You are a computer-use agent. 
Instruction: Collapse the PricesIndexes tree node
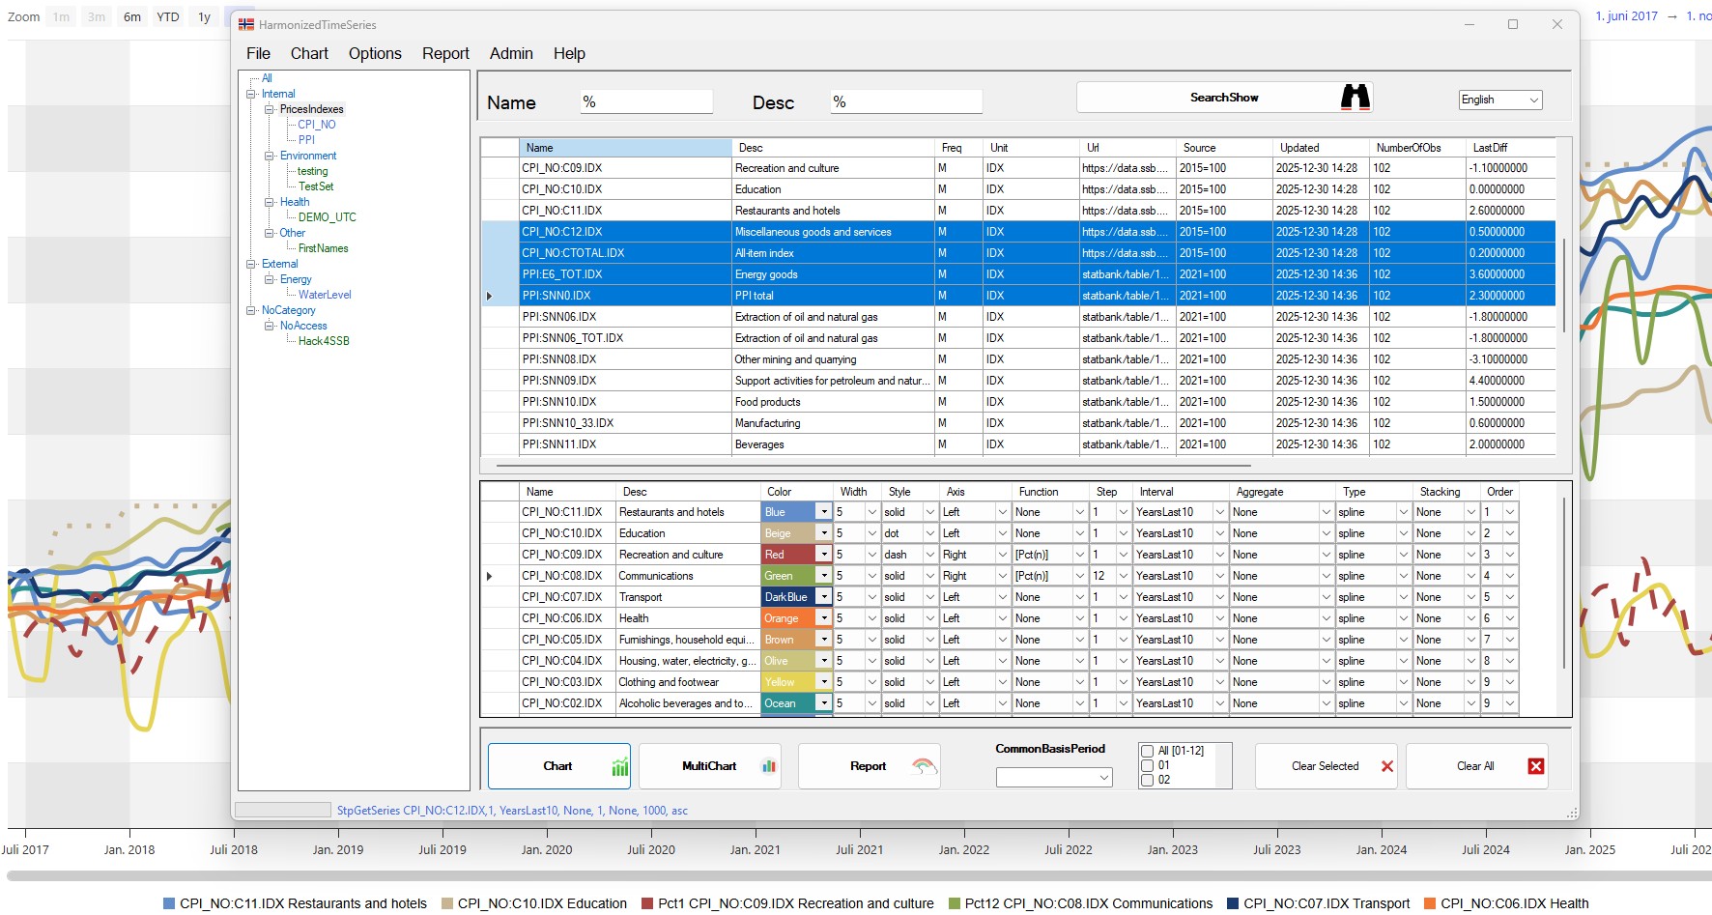[x=270, y=109]
